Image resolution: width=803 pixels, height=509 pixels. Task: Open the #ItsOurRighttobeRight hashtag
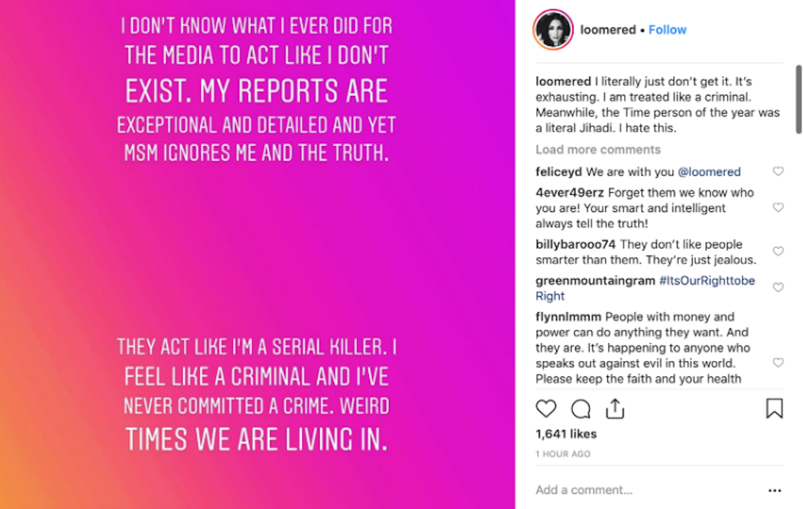707,281
